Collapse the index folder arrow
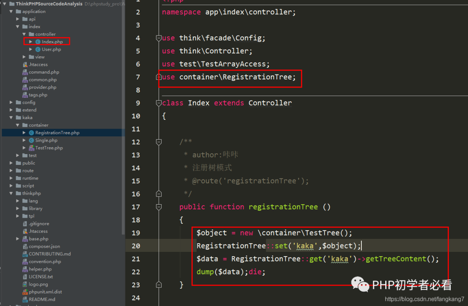468x306 pixels. pyautogui.click(x=18, y=26)
